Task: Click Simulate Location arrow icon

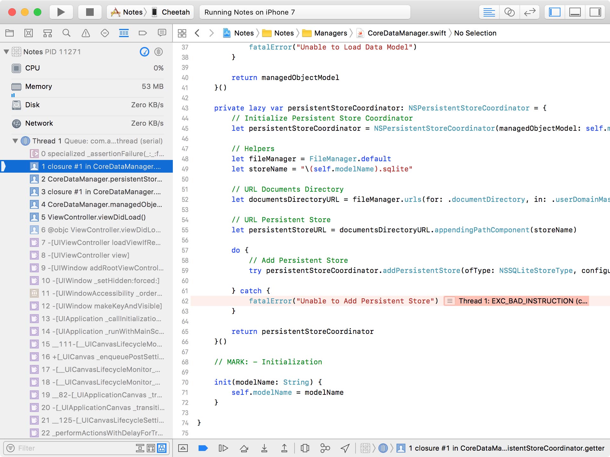Action: tap(345, 448)
